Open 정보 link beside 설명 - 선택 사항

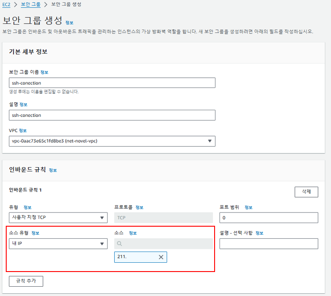259,233
